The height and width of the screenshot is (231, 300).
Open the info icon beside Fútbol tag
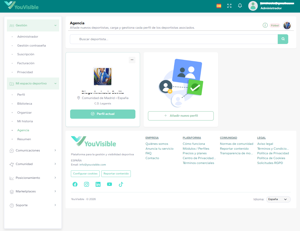pos(265,25)
